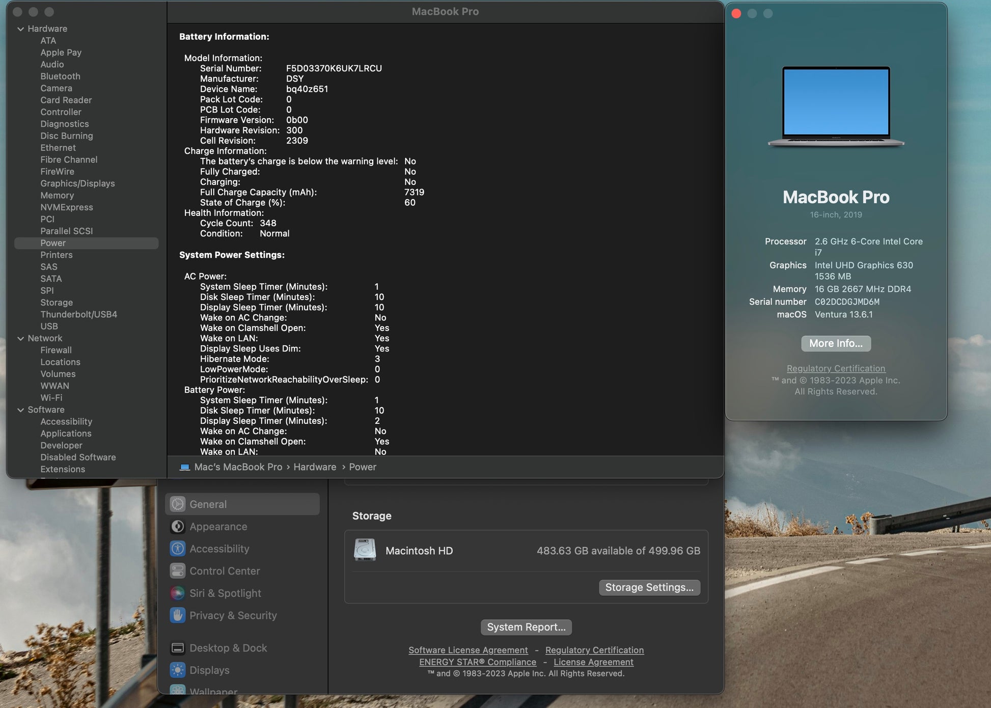
Task: Click the Appearance sidebar icon
Action: (x=177, y=527)
